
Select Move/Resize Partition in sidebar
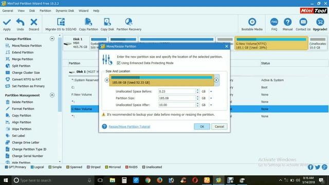pyautogui.click(x=27, y=46)
